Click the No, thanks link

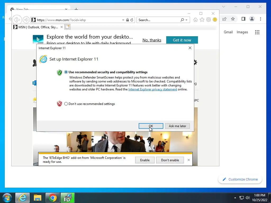152,40
